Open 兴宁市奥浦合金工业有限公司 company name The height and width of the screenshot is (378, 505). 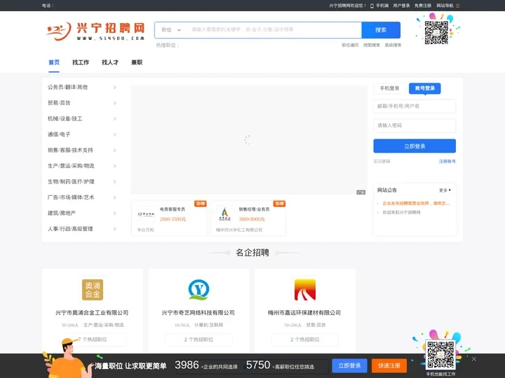point(92,312)
